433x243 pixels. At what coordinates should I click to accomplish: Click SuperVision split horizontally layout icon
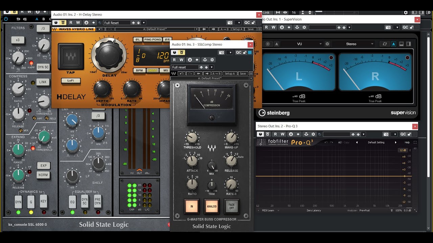401,44
